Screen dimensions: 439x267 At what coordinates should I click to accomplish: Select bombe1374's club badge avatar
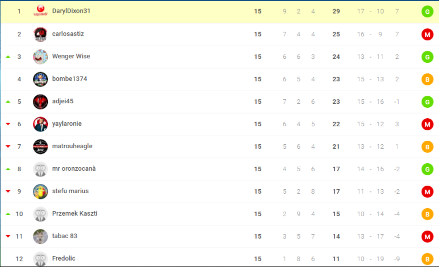coord(40,79)
